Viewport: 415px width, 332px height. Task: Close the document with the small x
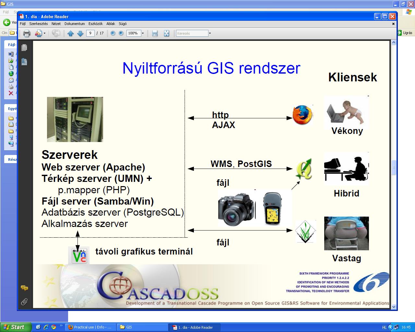pos(393,24)
